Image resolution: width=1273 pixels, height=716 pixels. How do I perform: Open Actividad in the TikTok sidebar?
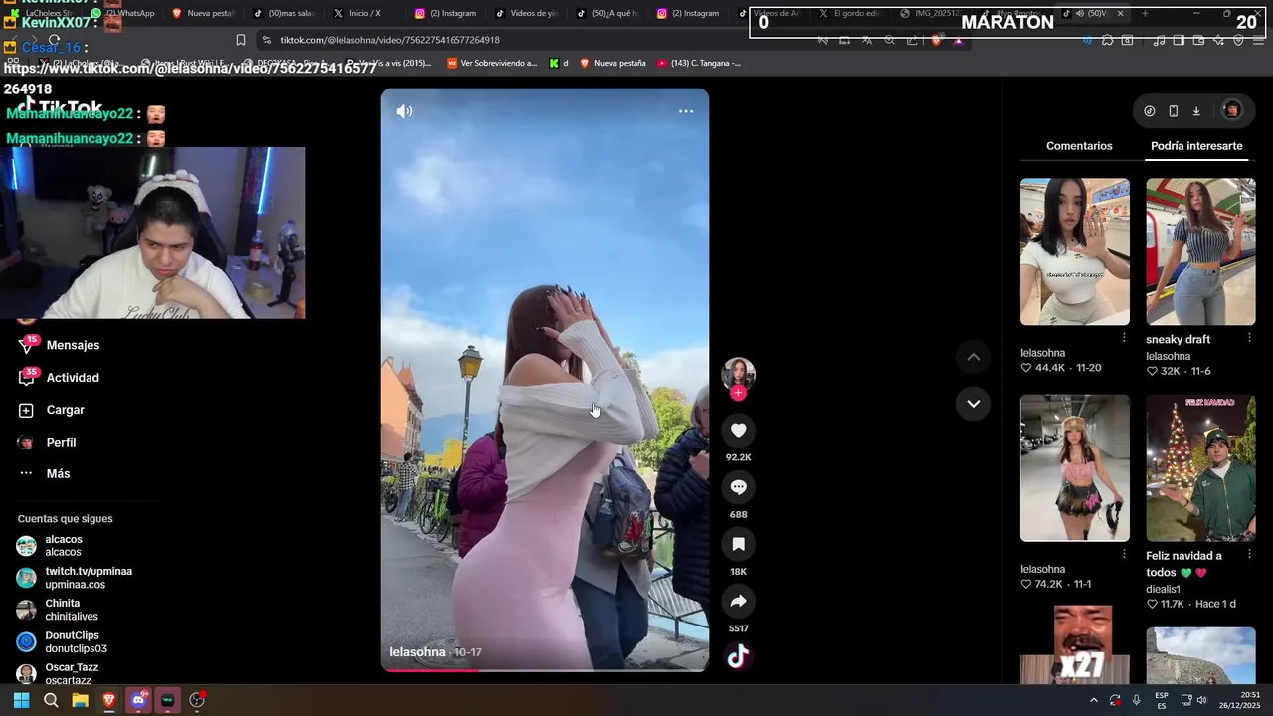coord(60,378)
